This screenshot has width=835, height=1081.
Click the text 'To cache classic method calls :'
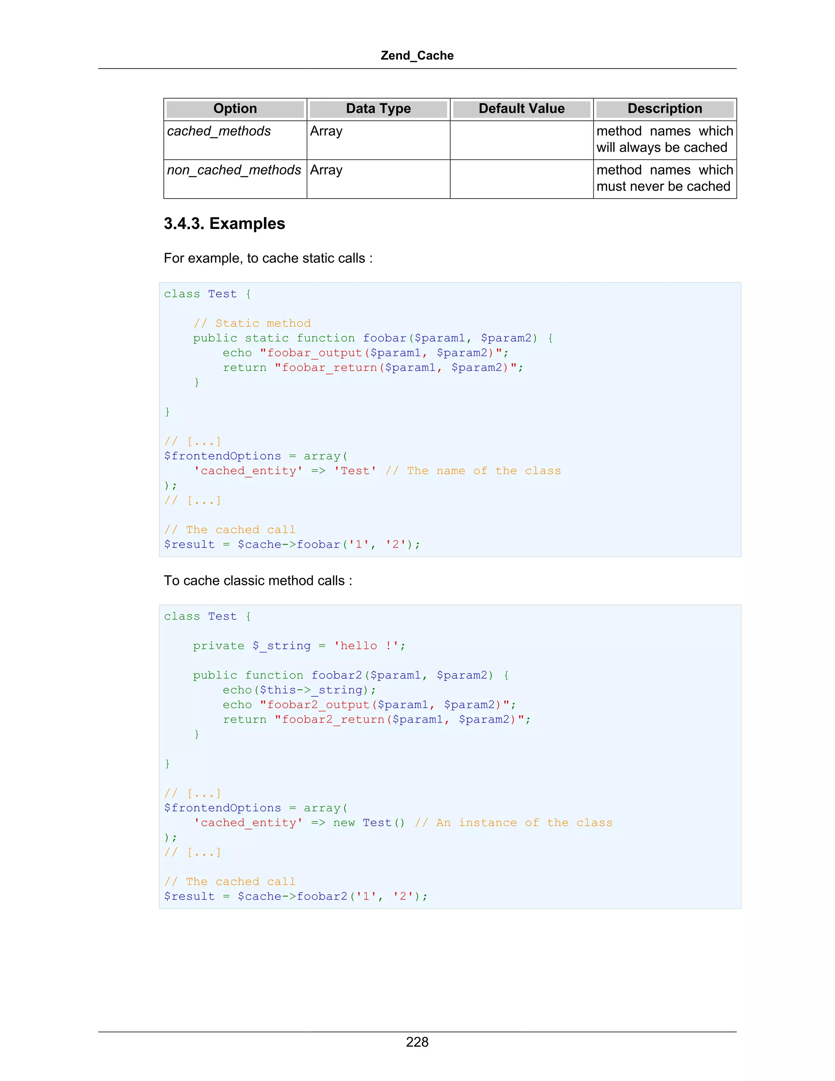[x=258, y=580]
